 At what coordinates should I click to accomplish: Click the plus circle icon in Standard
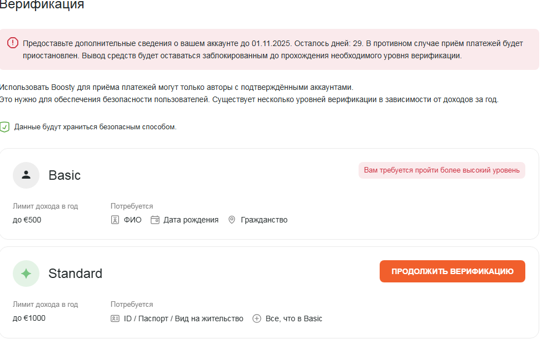257,318
